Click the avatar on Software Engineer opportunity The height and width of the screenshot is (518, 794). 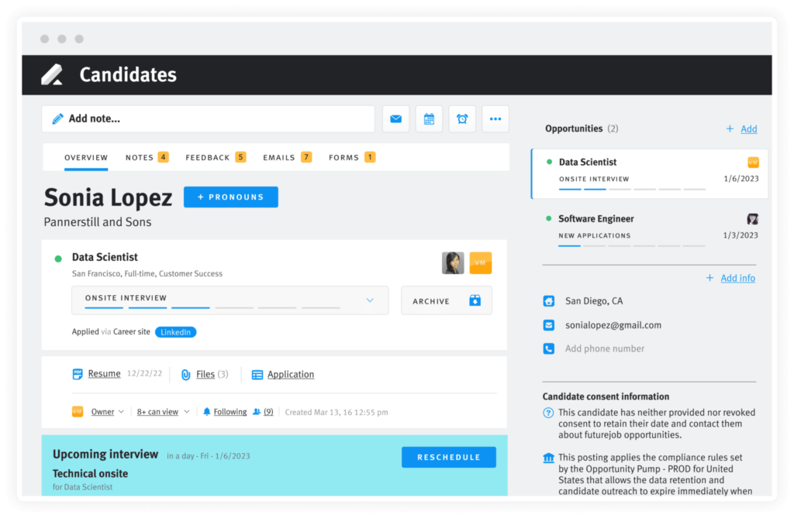pyautogui.click(x=752, y=219)
